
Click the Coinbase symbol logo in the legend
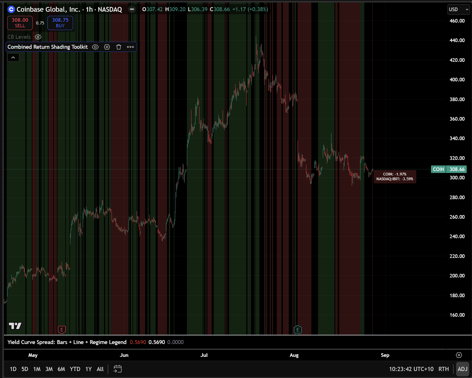click(11, 9)
